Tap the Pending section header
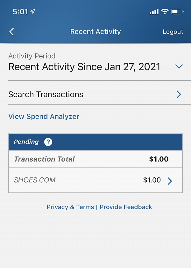This screenshot has height=268, width=191. coord(26,142)
